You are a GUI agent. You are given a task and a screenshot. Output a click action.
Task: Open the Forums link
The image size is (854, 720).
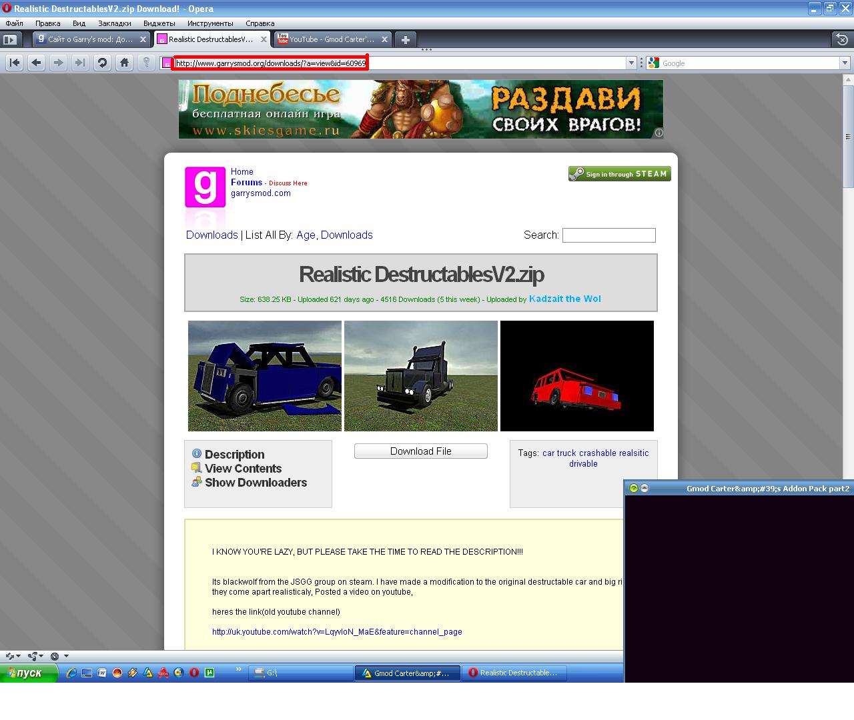(x=247, y=182)
